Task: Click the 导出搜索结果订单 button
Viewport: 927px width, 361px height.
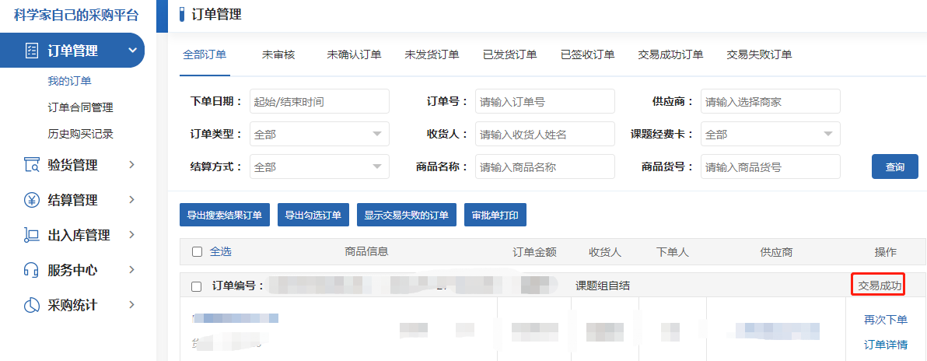Action: point(225,215)
